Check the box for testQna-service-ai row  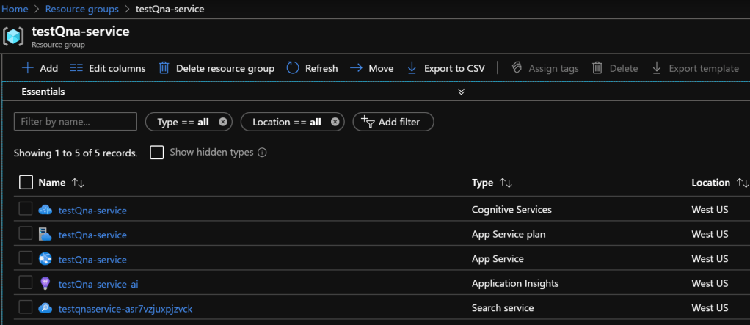tap(26, 283)
